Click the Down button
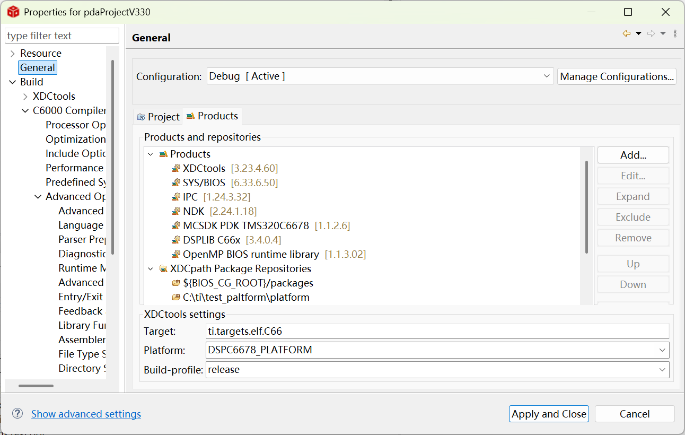Viewport: 685px width, 435px height. coord(633,284)
